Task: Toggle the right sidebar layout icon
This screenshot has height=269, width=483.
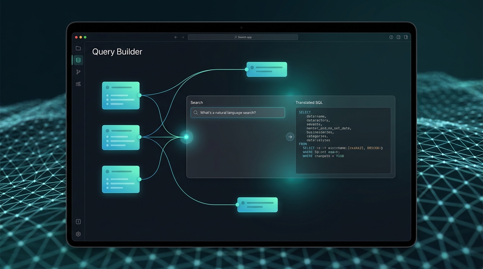Action: pos(406,37)
